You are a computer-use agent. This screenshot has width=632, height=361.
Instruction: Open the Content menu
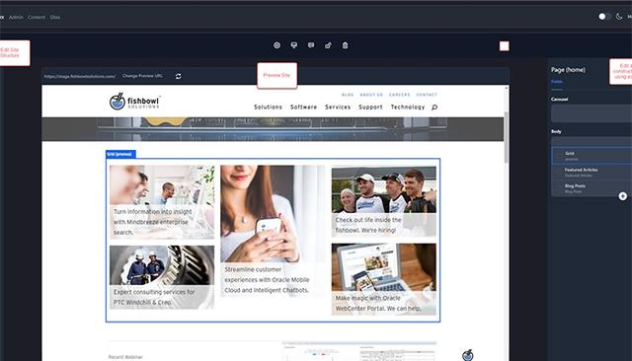tap(37, 18)
